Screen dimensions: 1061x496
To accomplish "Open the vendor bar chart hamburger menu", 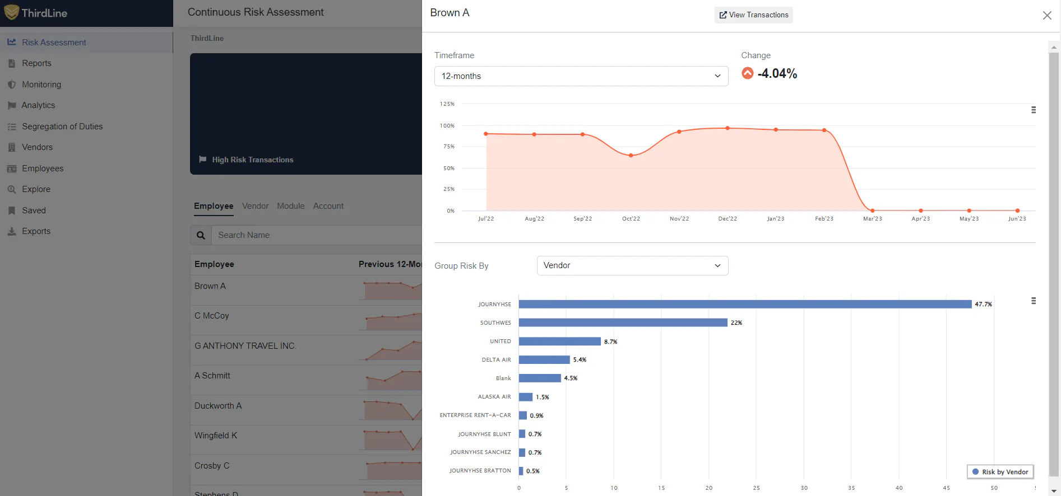I will point(1034,301).
